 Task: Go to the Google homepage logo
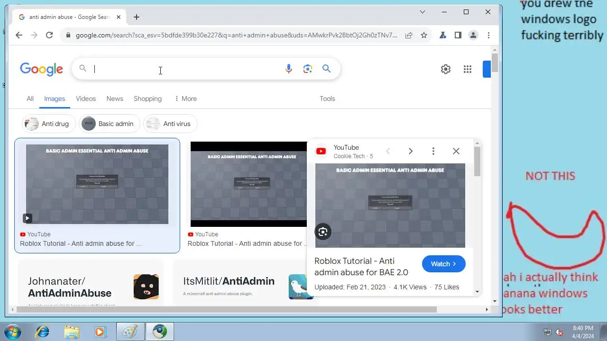(x=41, y=69)
